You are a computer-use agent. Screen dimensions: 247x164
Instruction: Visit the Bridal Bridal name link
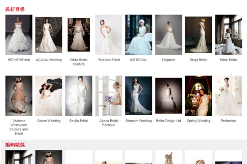click(229, 60)
